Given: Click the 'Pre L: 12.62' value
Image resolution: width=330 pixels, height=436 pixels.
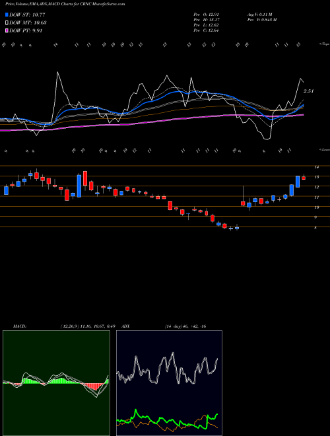Looking at the screenshot, I should click(x=206, y=25).
